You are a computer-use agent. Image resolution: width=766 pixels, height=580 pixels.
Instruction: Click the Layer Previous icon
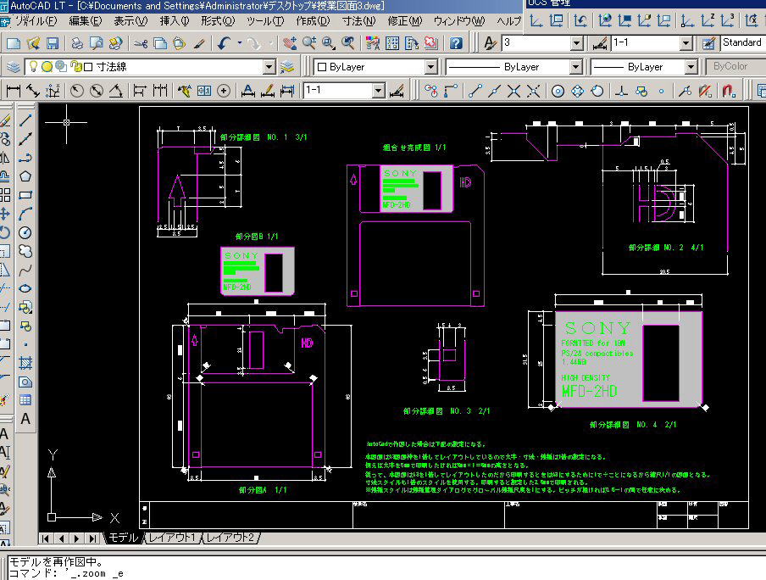tap(287, 67)
